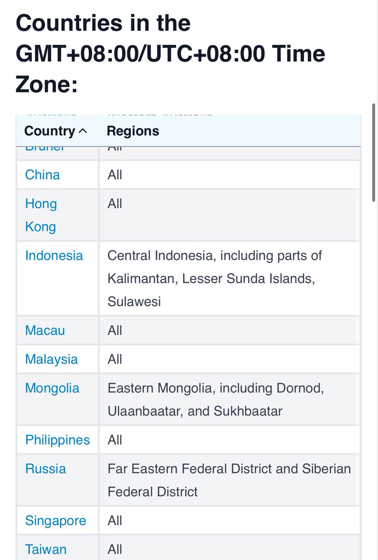Image resolution: width=378 pixels, height=560 pixels.
Task: Open the Hong Kong link
Action: [41, 215]
